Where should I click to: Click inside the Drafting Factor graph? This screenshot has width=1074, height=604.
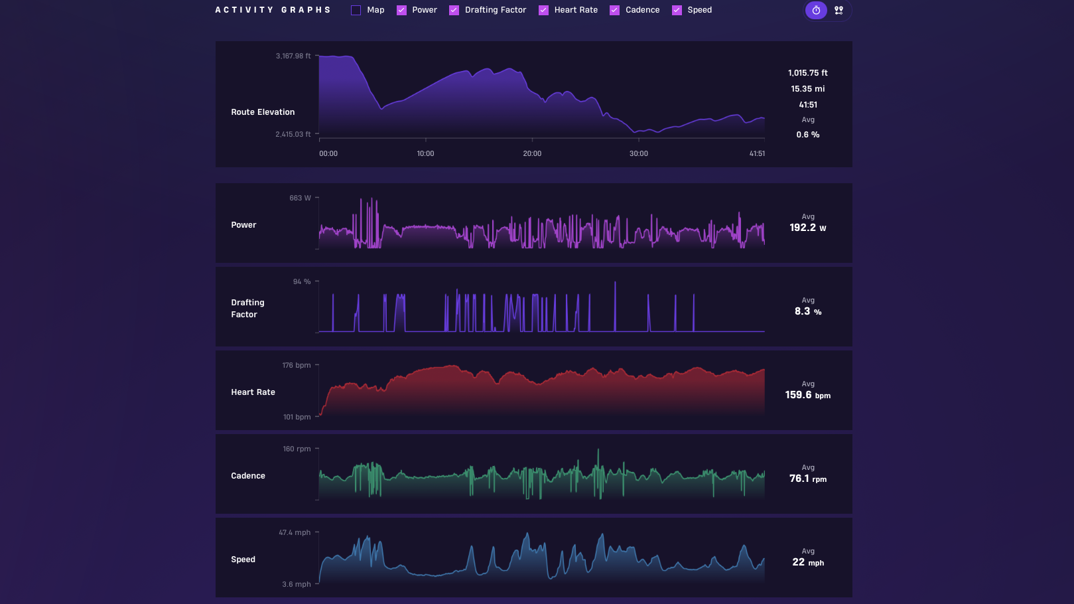tap(542, 307)
